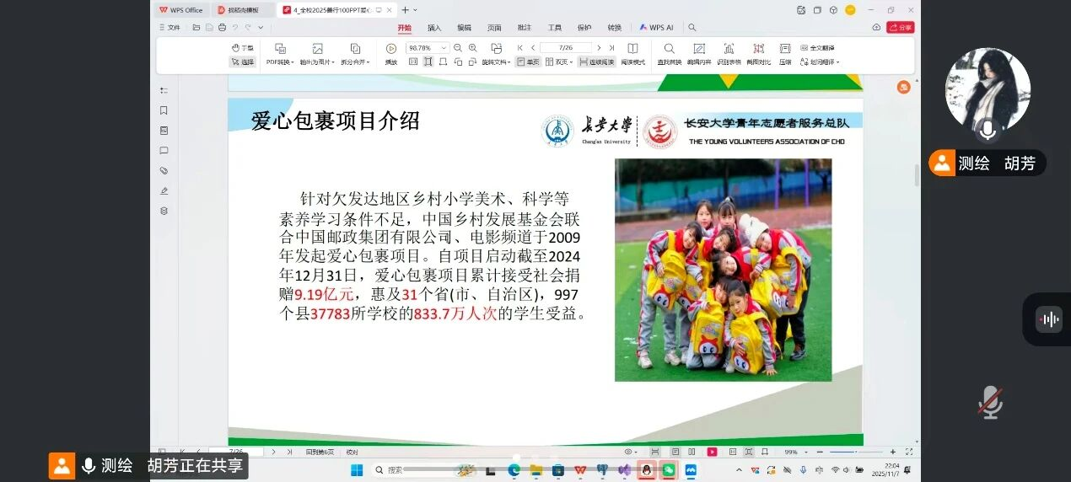Screen dimensions: 1071x482
Task: Switch to the 插入 ribbon tab
Action: (x=434, y=28)
